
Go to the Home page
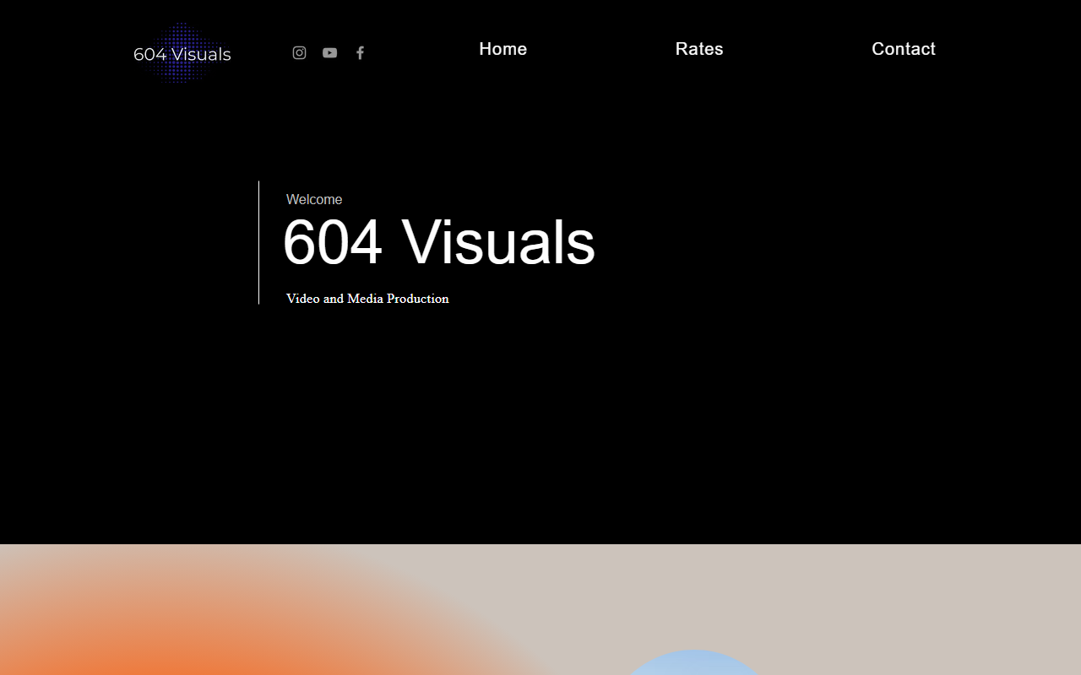(503, 49)
